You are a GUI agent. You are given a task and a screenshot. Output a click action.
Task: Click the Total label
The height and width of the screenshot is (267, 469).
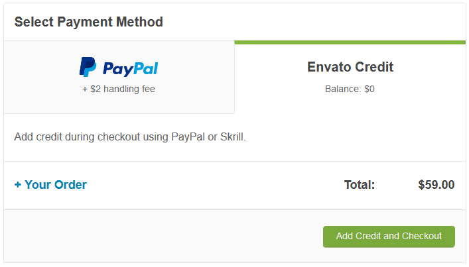click(x=360, y=185)
